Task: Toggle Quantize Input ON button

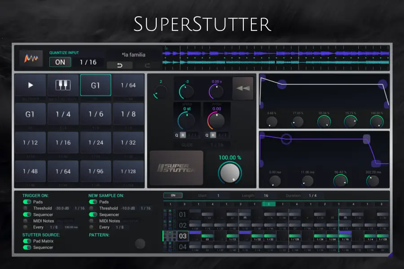Action: coord(60,62)
